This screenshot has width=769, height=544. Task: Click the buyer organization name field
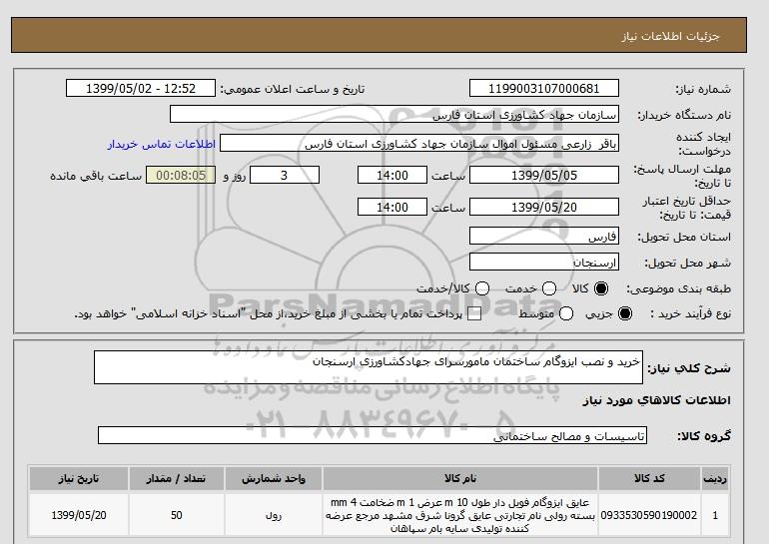point(394,114)
